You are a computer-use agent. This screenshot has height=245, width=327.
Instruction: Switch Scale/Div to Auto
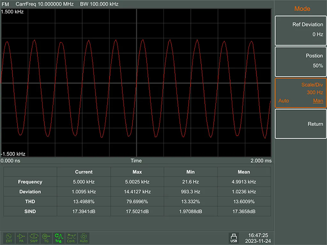click(x=284, y=101)
